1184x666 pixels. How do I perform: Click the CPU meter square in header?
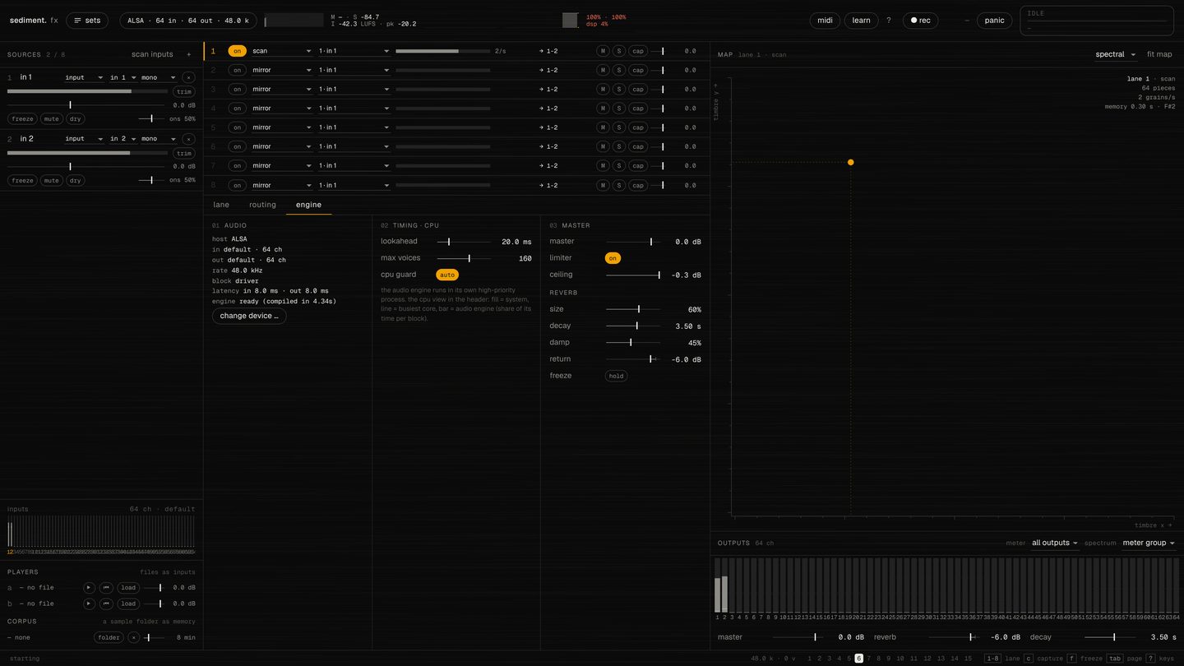[x=570, y=21]
